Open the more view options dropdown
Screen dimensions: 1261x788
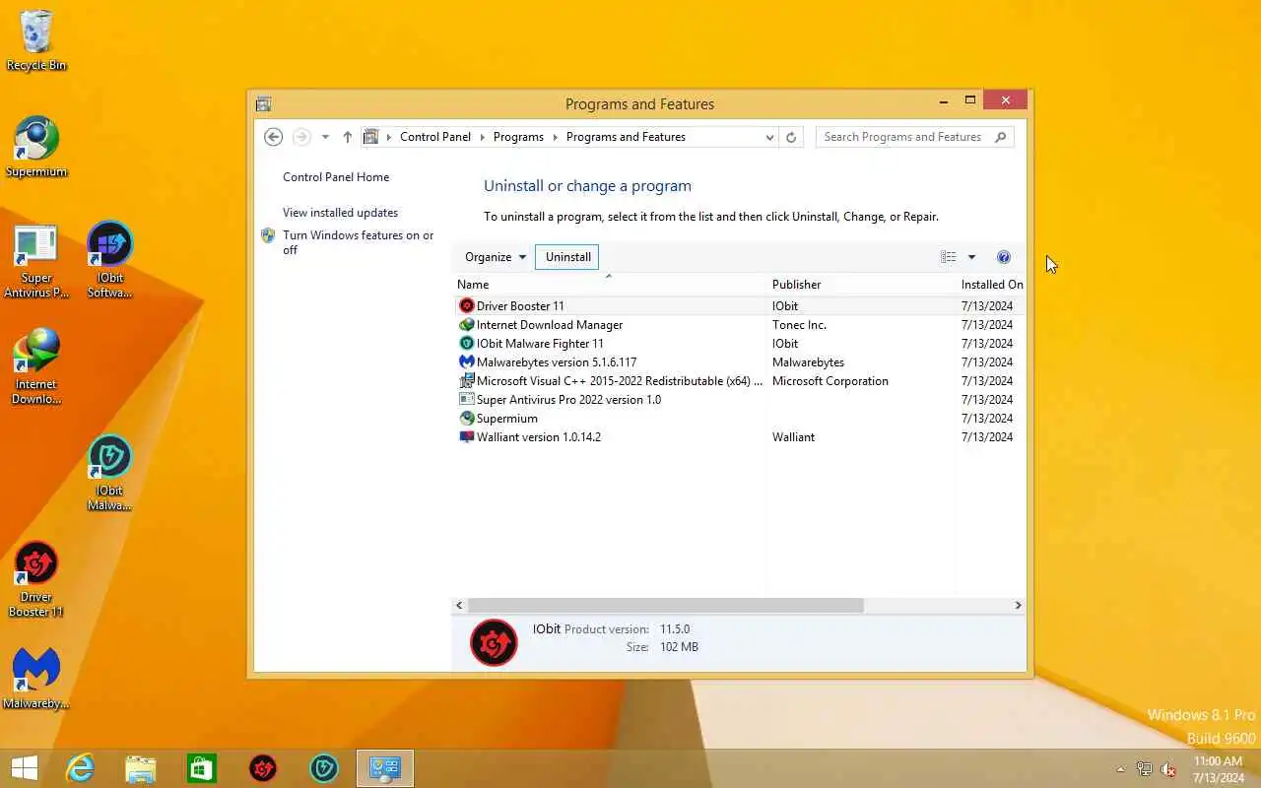point(971,257)
